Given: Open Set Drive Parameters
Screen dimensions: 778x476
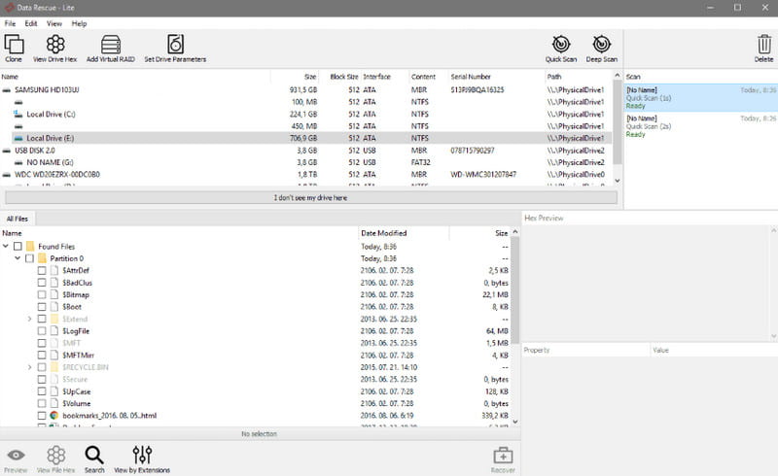Looking at the screenshot, I should [x=175, y=44].
